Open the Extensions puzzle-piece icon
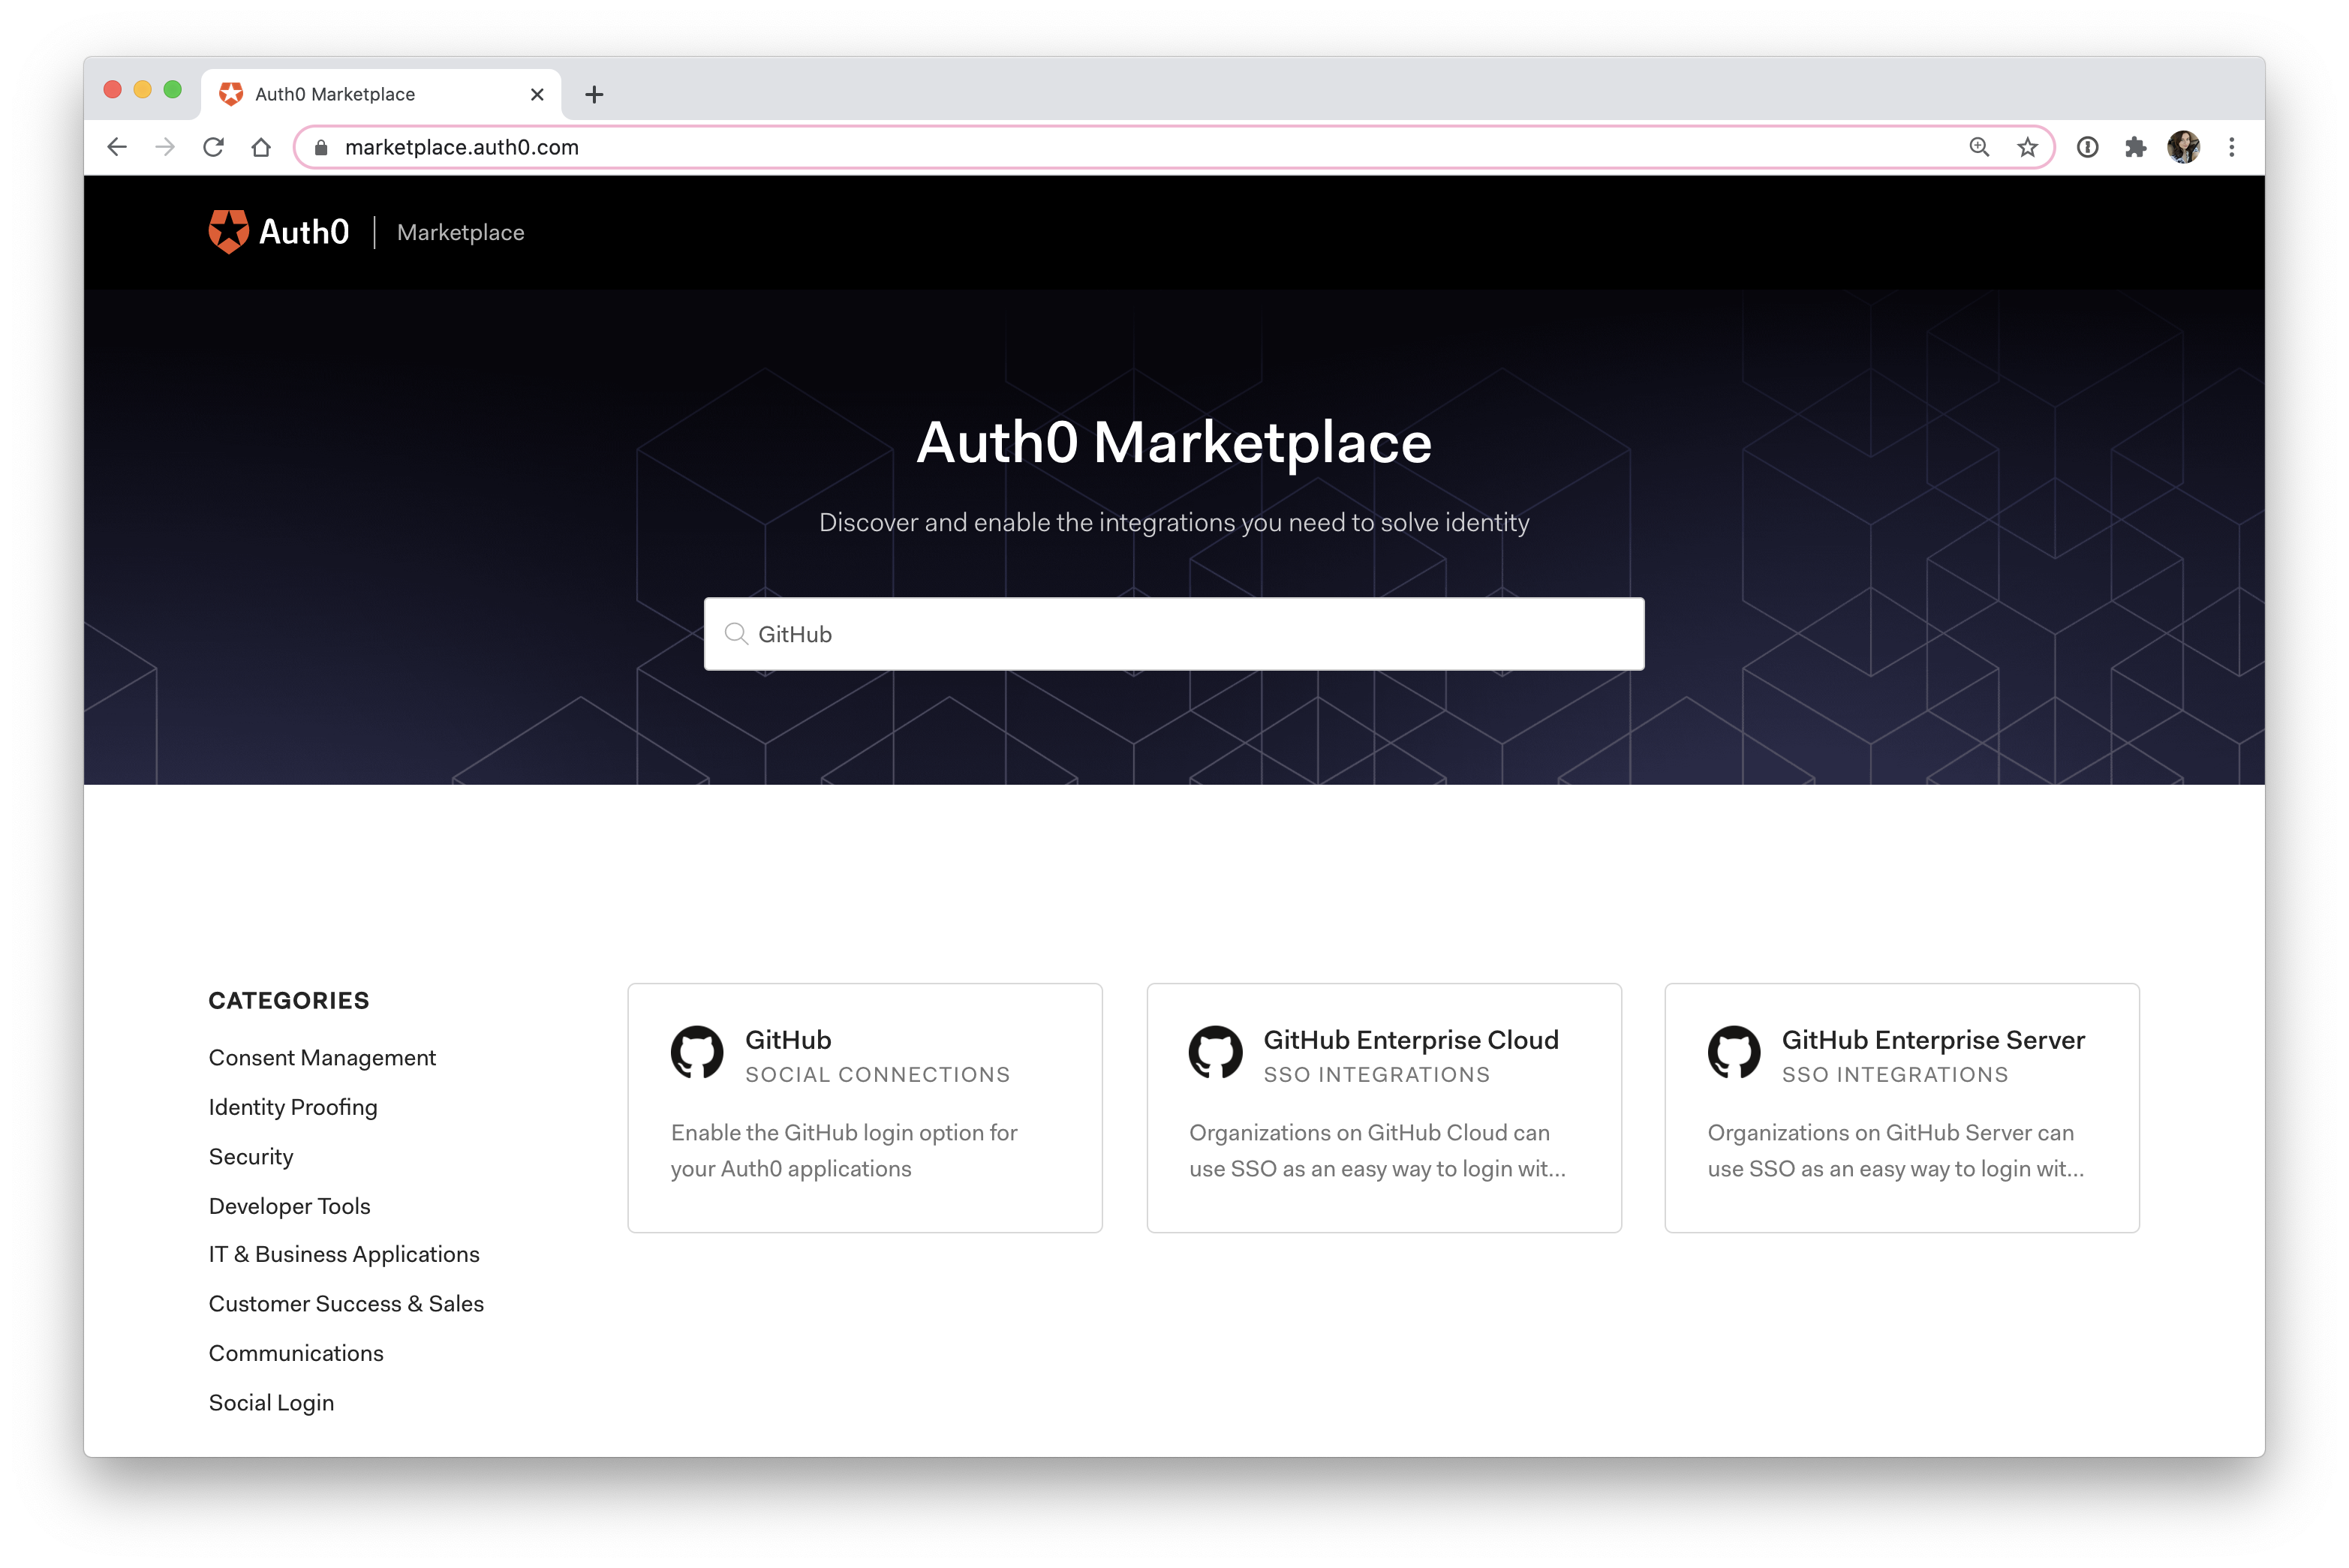This screenshot has height=1568, width=2349. tap(2136, 148)
